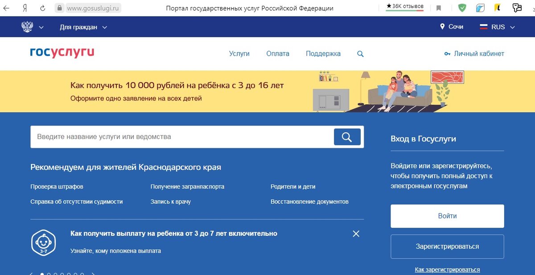
Task: Open the magnifier search icon next to Поддержка
Action: coord(360,53)
